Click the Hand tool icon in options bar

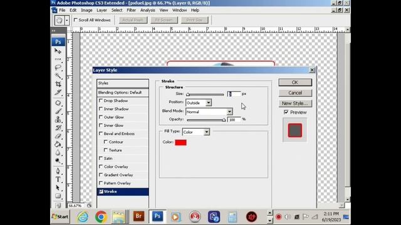(59, 20)
